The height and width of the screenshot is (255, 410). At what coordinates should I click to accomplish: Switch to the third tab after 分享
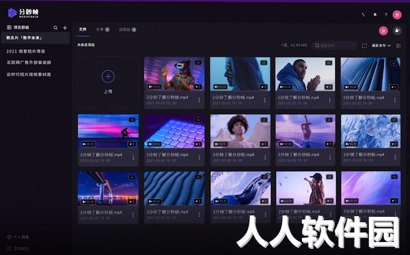tap(127, 29)
